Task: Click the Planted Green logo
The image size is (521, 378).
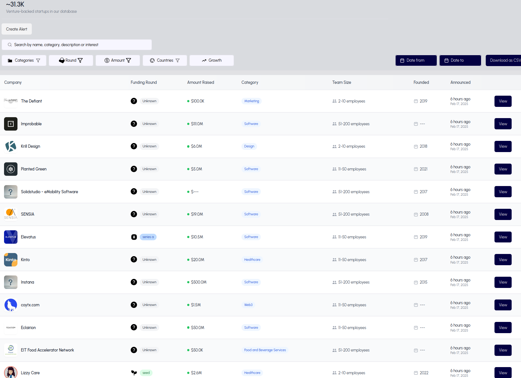Action: (11, 169)
